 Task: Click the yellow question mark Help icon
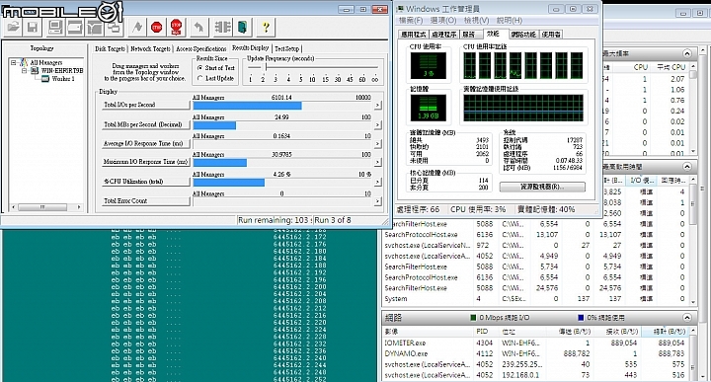pos(266,28)
